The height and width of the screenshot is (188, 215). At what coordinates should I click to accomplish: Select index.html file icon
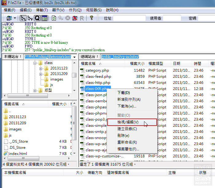(5, 153)
